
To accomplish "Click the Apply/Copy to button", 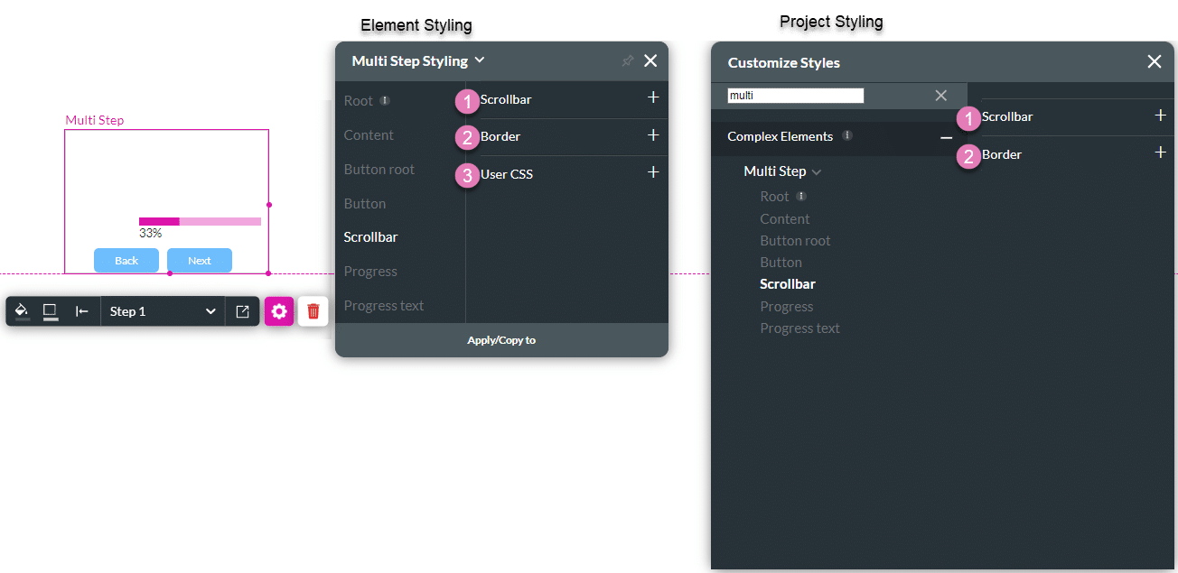I will tap(501, 340).
